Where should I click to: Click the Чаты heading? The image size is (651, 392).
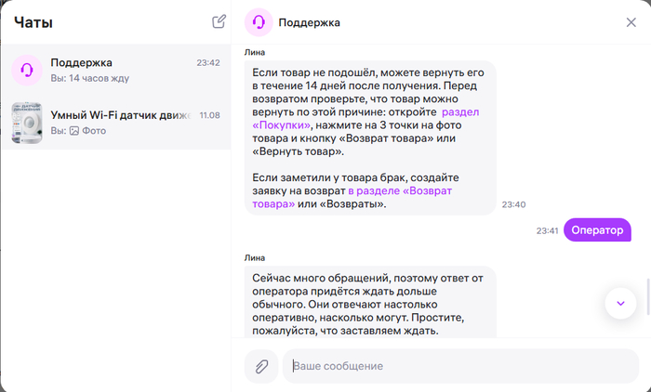tap(33, 22)
